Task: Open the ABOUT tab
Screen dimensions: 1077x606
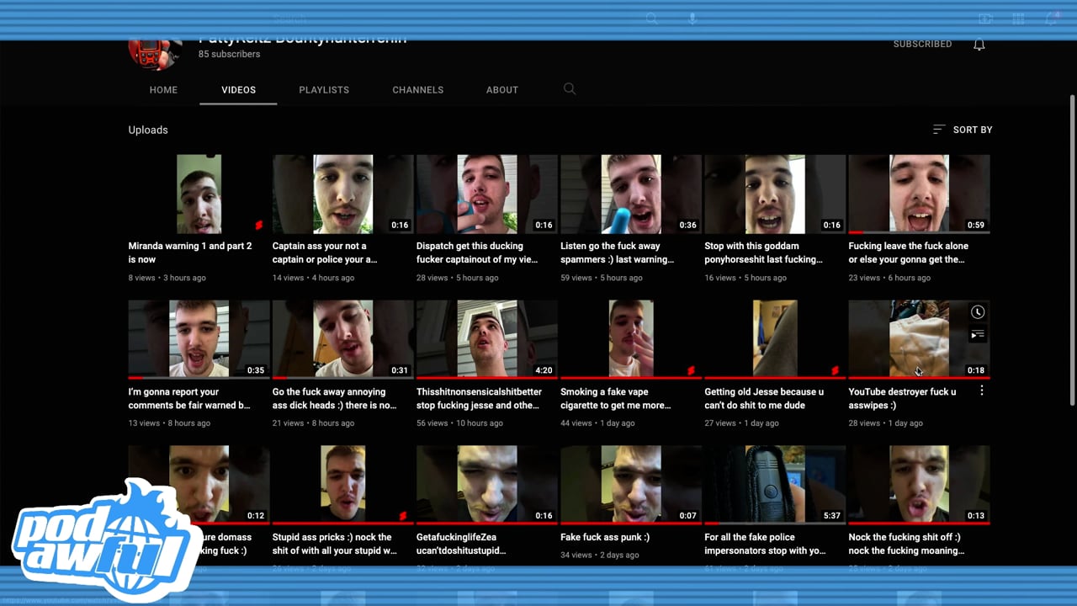Action: click(502, 90)
